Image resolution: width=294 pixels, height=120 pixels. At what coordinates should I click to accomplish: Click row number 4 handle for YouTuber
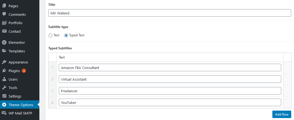click(52, 103)
